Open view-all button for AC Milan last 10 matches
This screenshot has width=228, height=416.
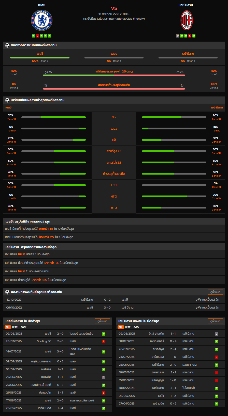[215, 321]
